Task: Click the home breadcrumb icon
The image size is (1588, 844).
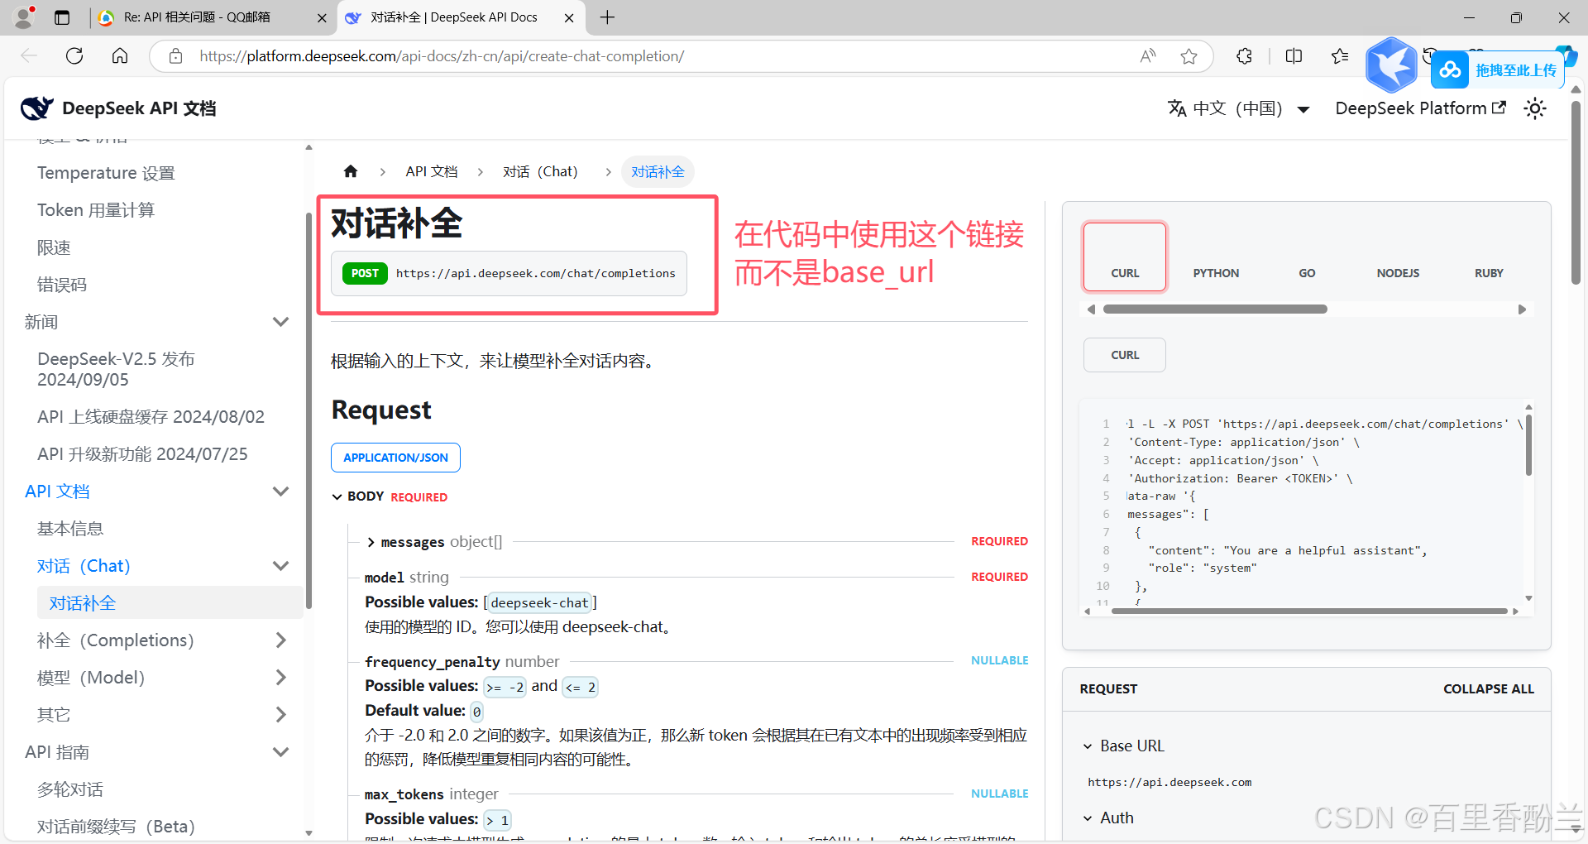Action: pos(351,171)
